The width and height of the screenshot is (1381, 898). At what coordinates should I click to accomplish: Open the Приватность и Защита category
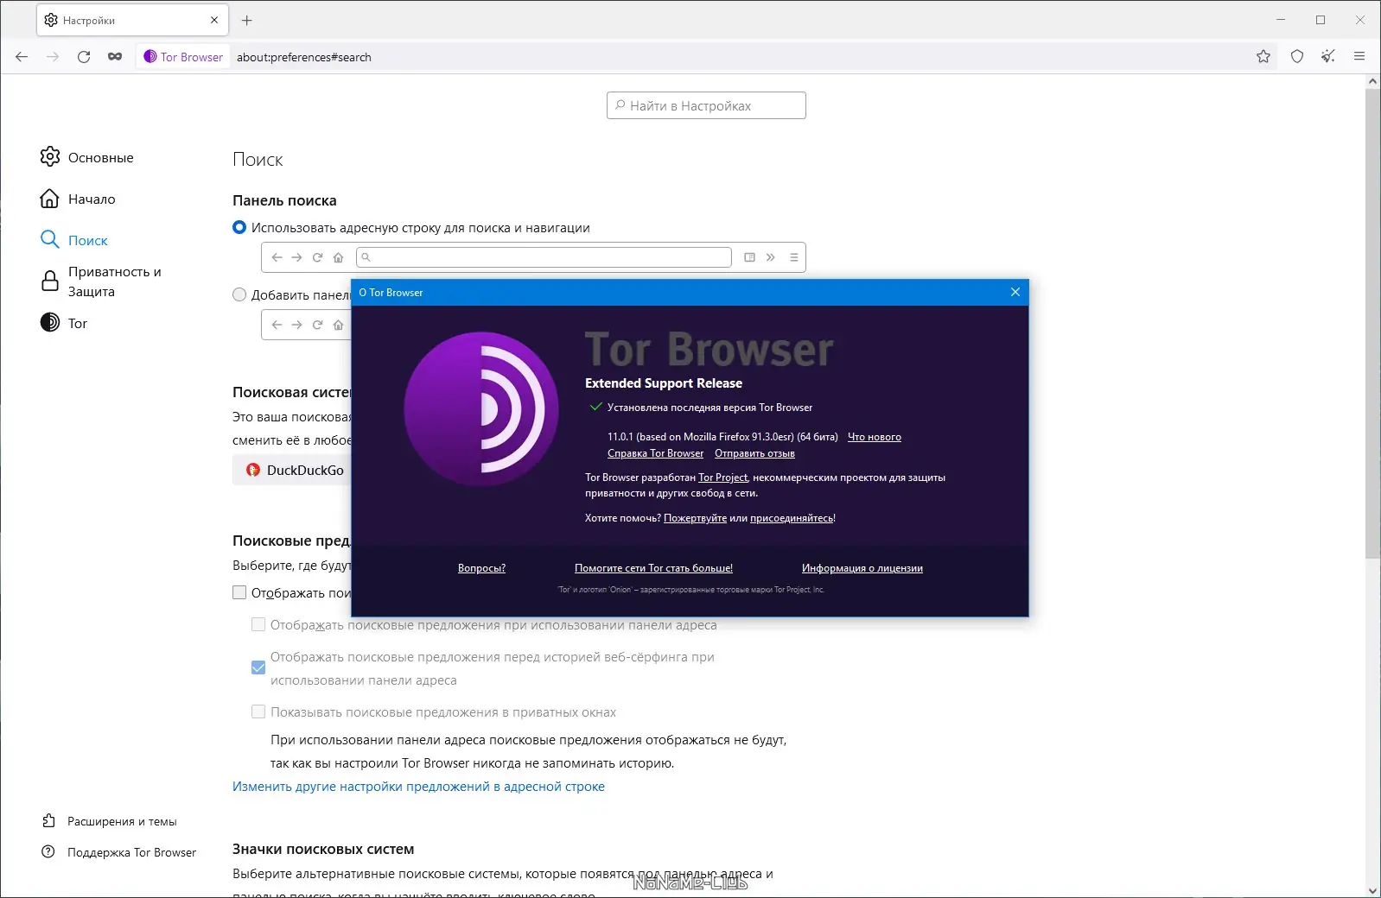[x=102, y=281]
